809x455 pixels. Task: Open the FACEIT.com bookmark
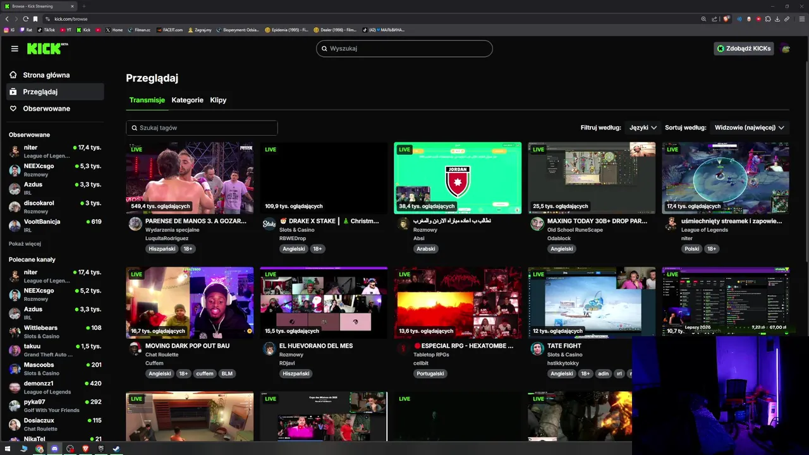169,30
